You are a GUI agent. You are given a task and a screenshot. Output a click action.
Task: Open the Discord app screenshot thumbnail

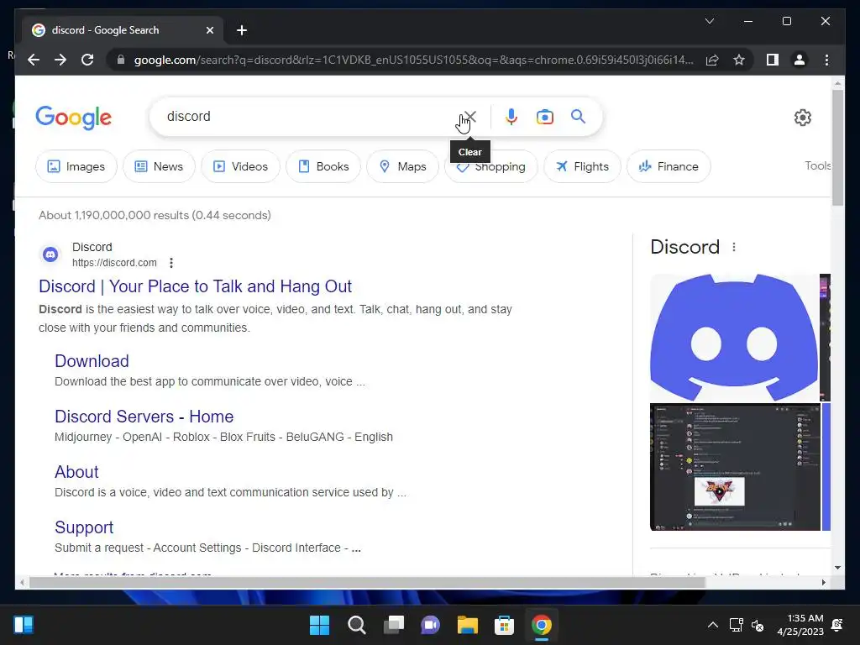[735, 467]
